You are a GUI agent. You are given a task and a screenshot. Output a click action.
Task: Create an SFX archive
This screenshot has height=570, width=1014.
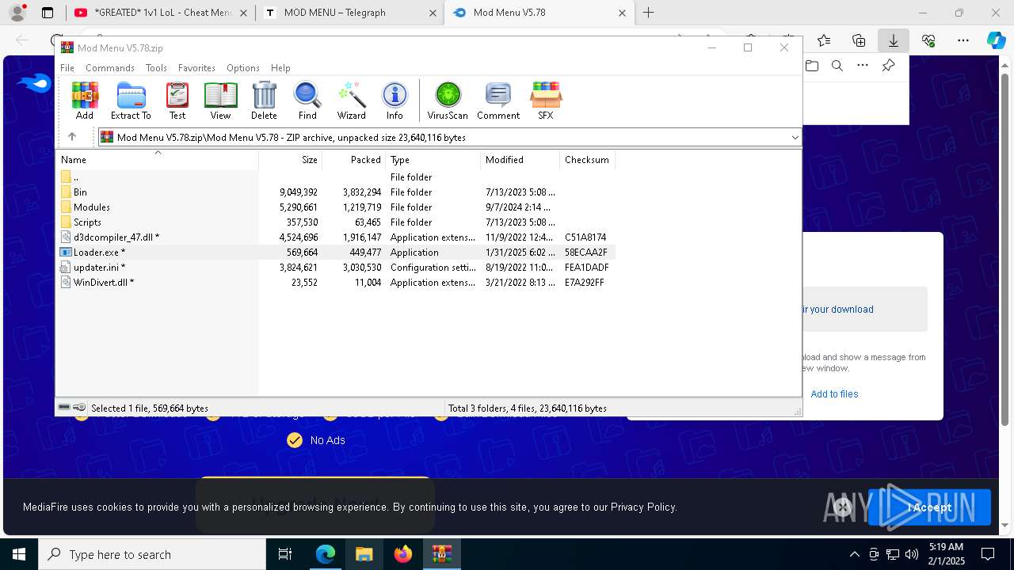click(x=546, y=101)
